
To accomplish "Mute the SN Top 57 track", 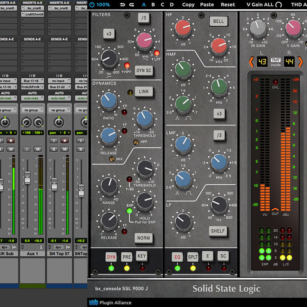I will pos(64,149).
